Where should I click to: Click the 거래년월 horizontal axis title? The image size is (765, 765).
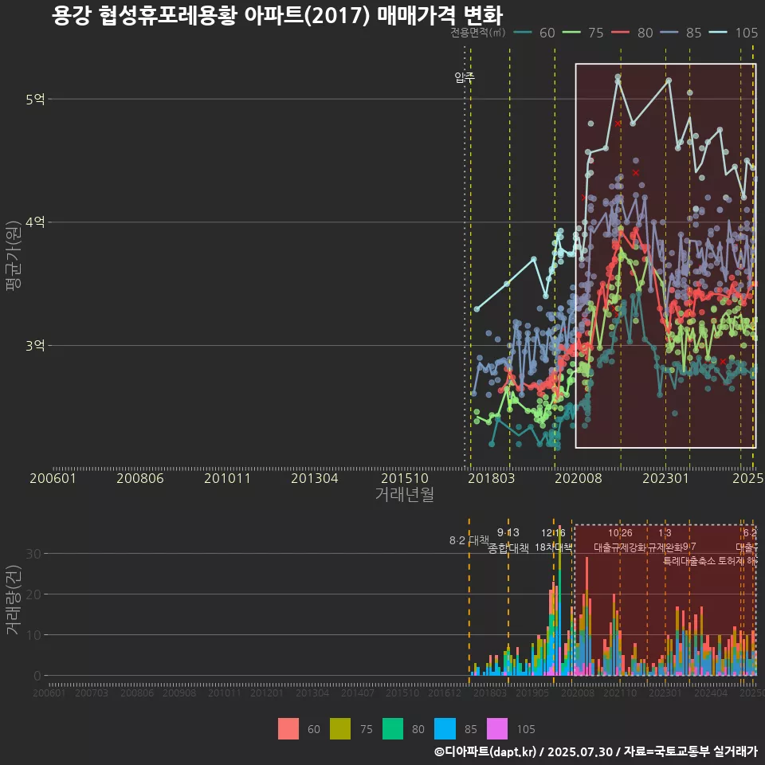(405, 494)
